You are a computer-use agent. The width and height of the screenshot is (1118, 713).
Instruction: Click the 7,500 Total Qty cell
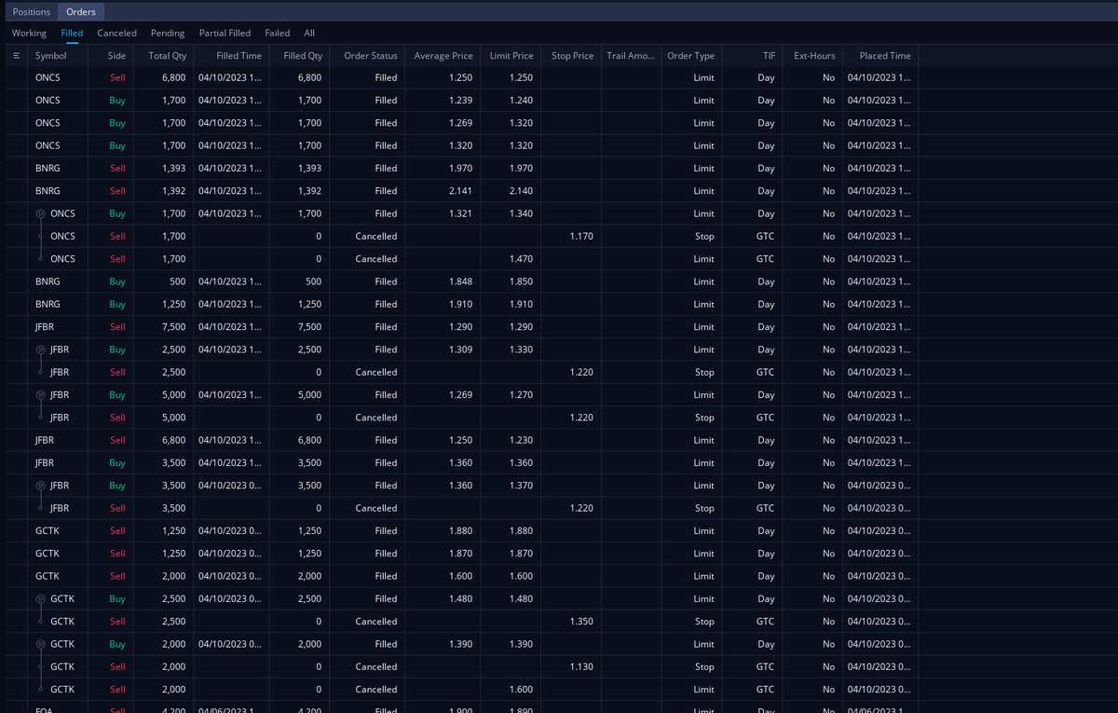tap(173, 327)
